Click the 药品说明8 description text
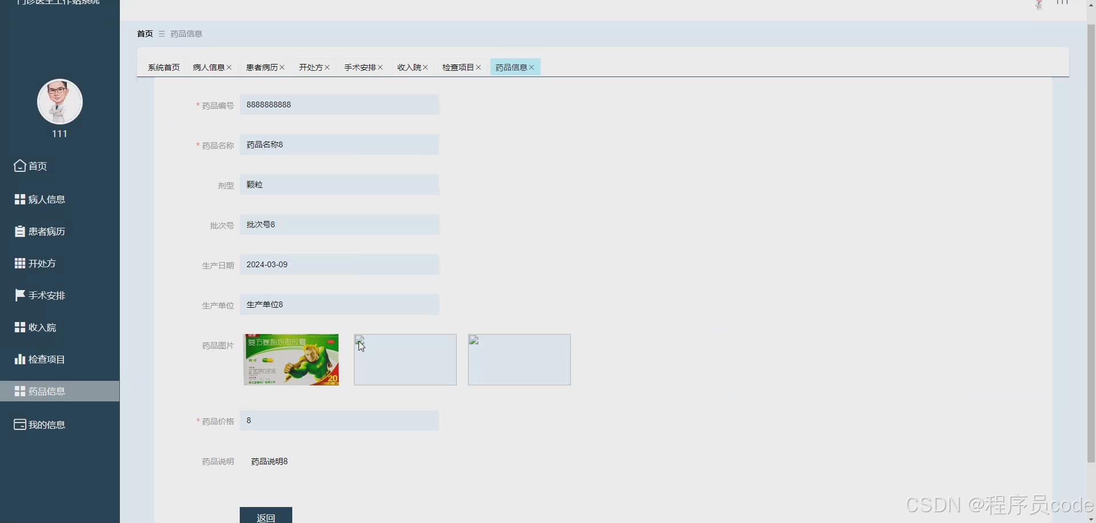The width and height of the screenshot is (1096, 523). (x=269, y=461)
